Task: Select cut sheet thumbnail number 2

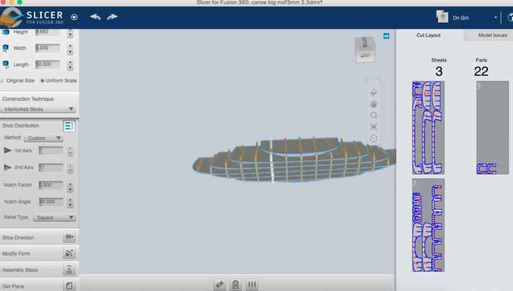Action: coord(428,225)
